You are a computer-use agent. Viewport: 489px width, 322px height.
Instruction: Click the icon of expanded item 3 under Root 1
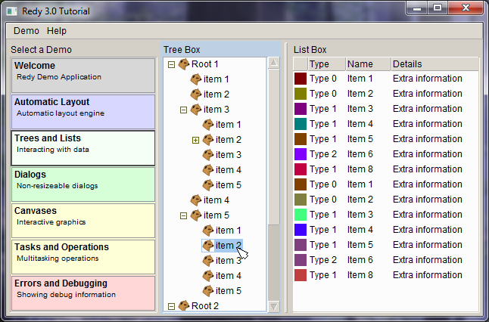click(x=196, y=110)
